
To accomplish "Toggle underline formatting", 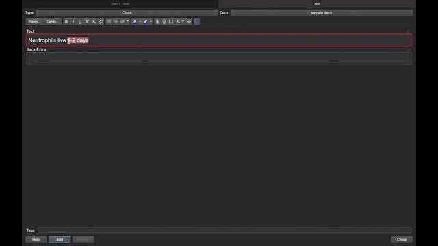I will click(x=80, y=22).
